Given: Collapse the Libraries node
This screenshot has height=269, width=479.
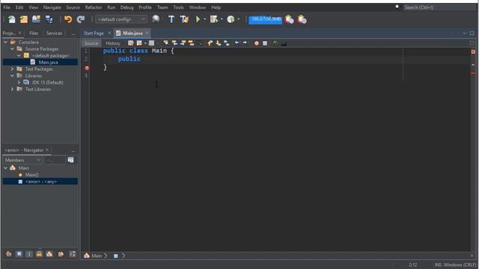Looking at the screenshot, I should tap(12, 75).
